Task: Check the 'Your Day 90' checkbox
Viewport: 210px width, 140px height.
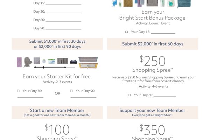Action: tap(72, 91)
